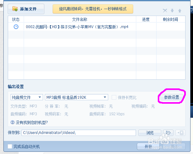The width and height of the screenshot is (193, 154).
Task: Click the 添加文件 add file button
Action: 26,9
